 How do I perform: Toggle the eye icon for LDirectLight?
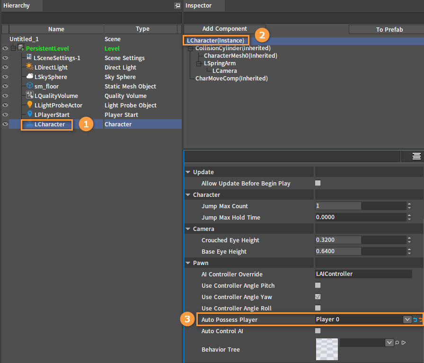tap(5, 67)
